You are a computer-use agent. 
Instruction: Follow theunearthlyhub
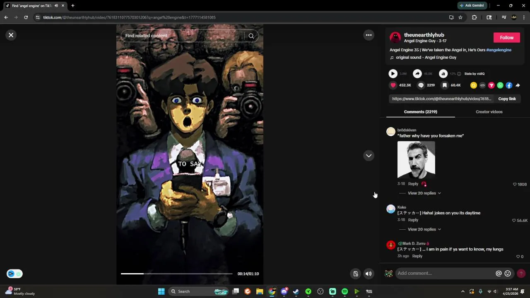[x=506, y=38]
